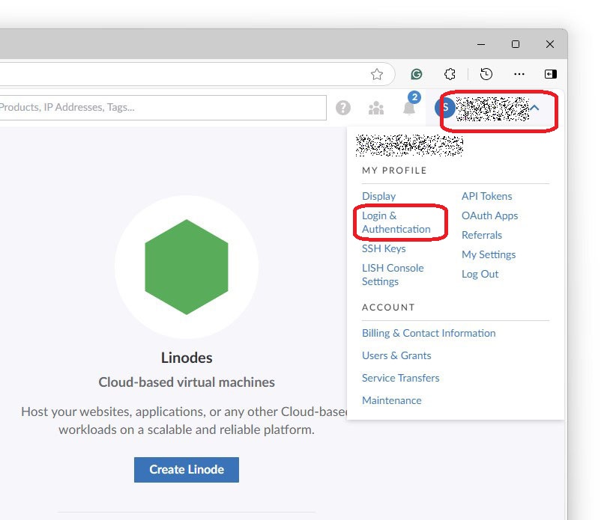The image size is (616, 520).
Task: Click the "Cloud-based virtual machines" subtitle
Action: [187, 382]
